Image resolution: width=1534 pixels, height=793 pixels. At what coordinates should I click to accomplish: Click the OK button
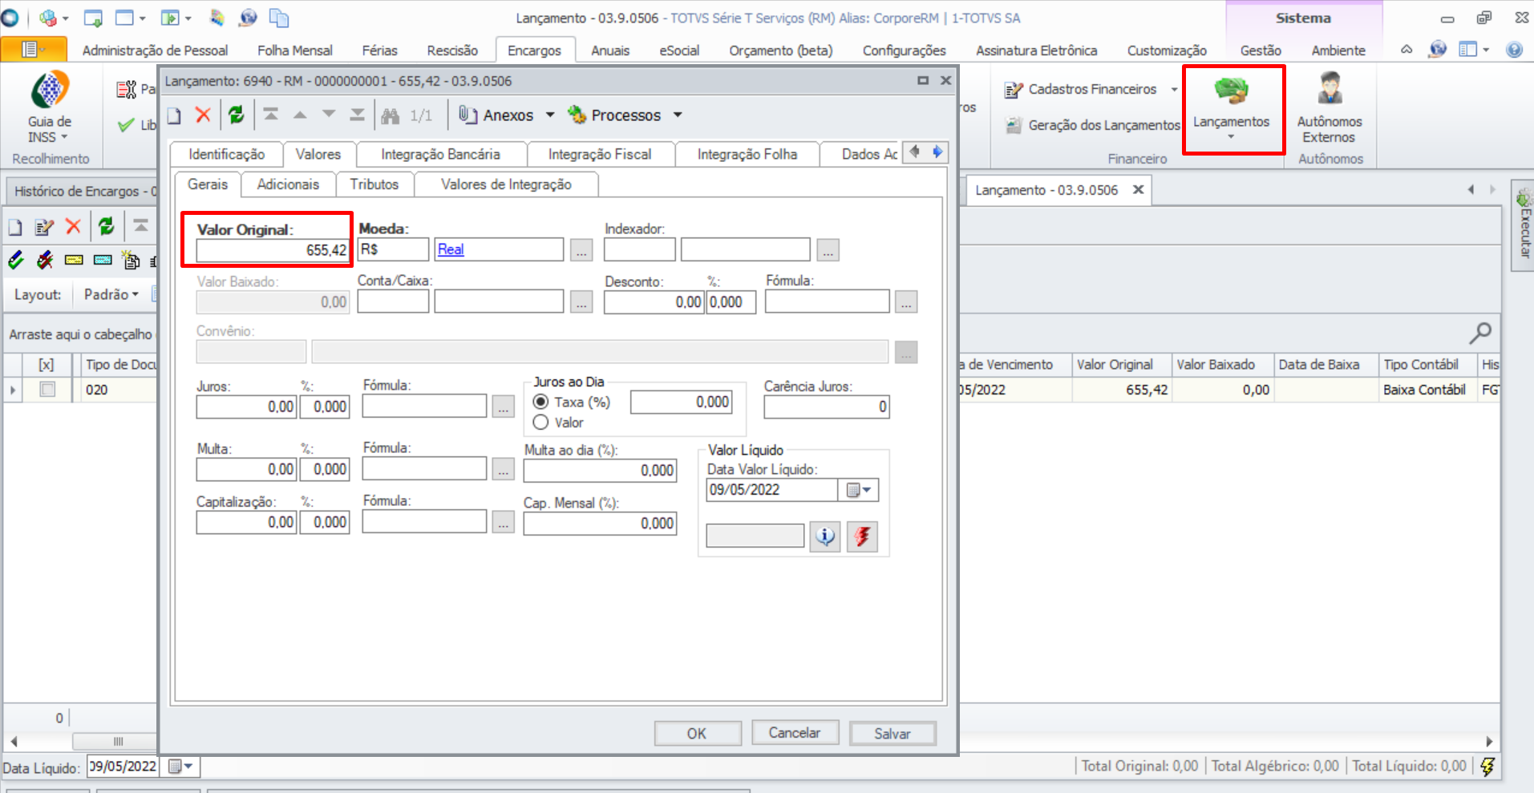coord(697,734)
